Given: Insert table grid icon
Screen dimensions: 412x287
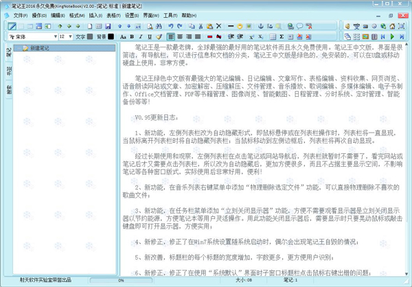Looking at the screenshot, I should (x=273, y=37).
